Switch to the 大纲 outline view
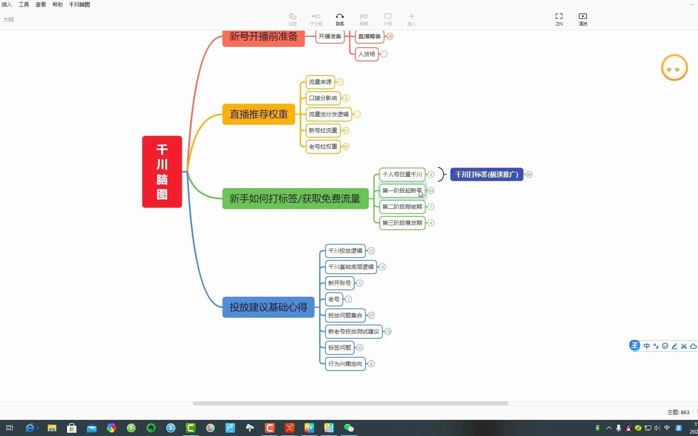 (8, 19)
